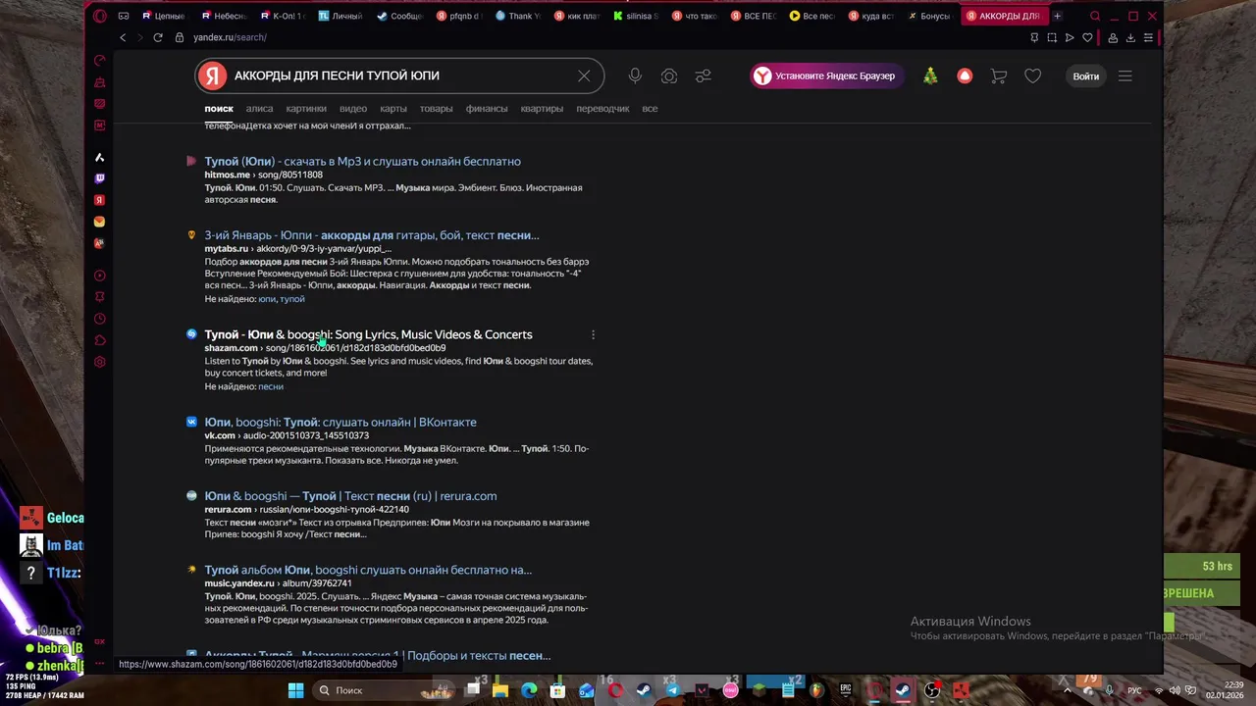Open new tab with plus button
This screenshot has width=1256, height=706.
click(x=1057, y=16)
